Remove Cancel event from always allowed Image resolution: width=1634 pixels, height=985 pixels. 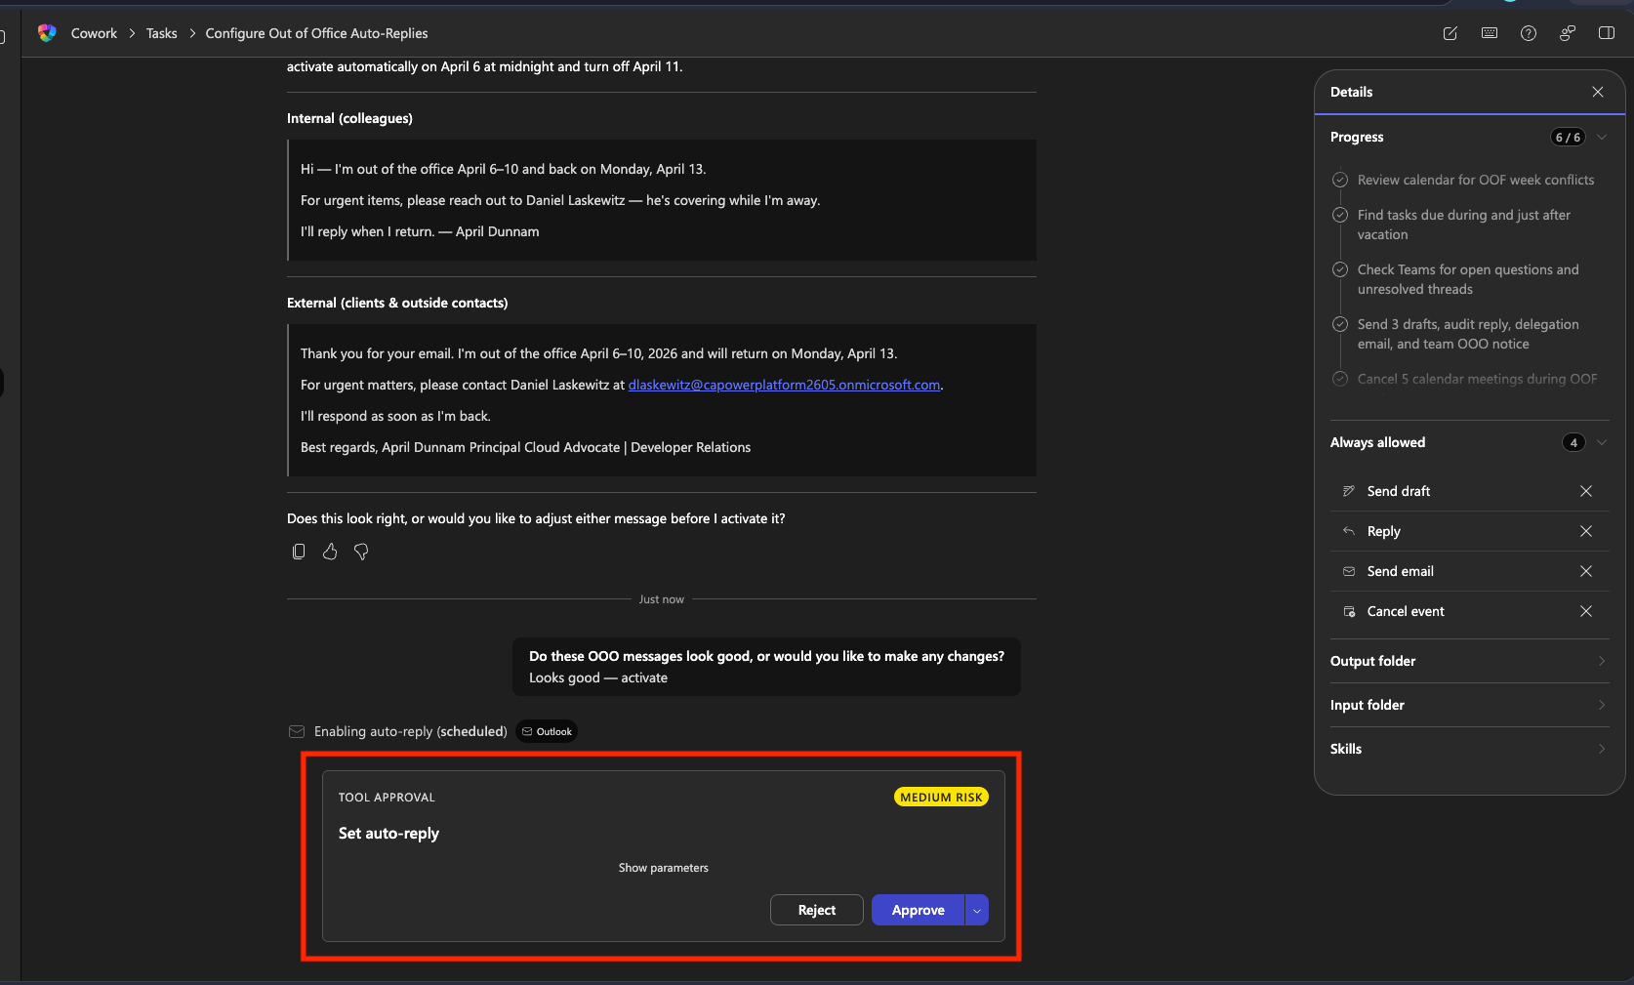click(x=1586, y=611)
